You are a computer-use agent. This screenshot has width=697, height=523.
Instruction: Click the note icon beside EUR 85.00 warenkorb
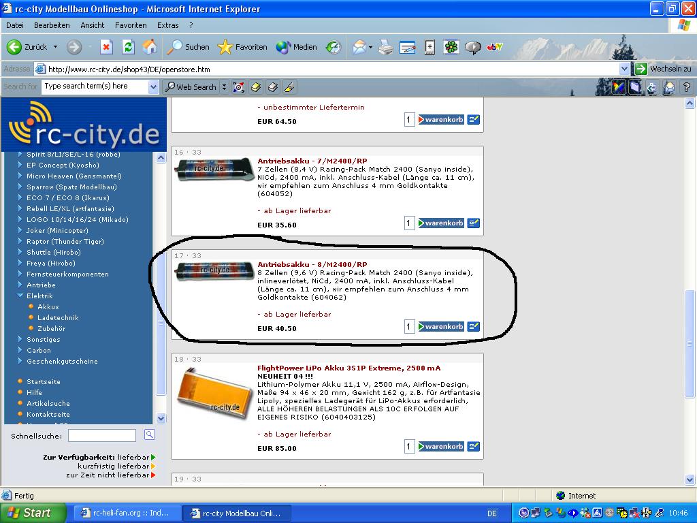(474, 446)
